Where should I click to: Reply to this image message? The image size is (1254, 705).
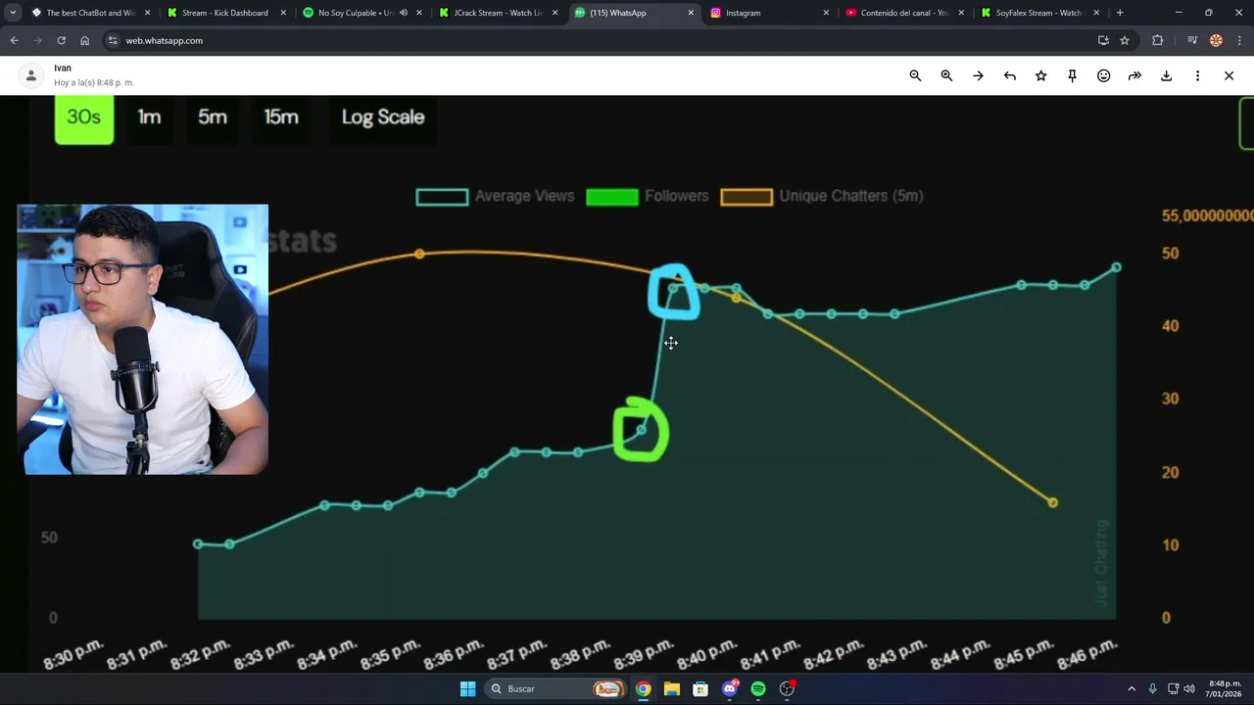1009,75
